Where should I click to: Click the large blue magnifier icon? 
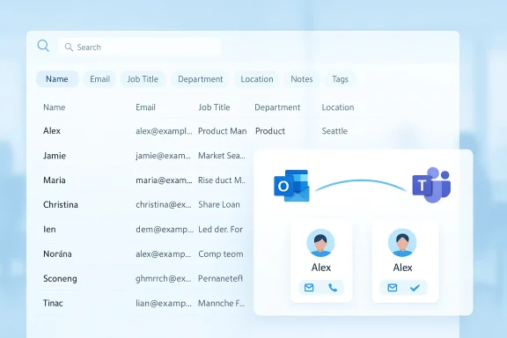pyautogui.click(x=43, y=46)
